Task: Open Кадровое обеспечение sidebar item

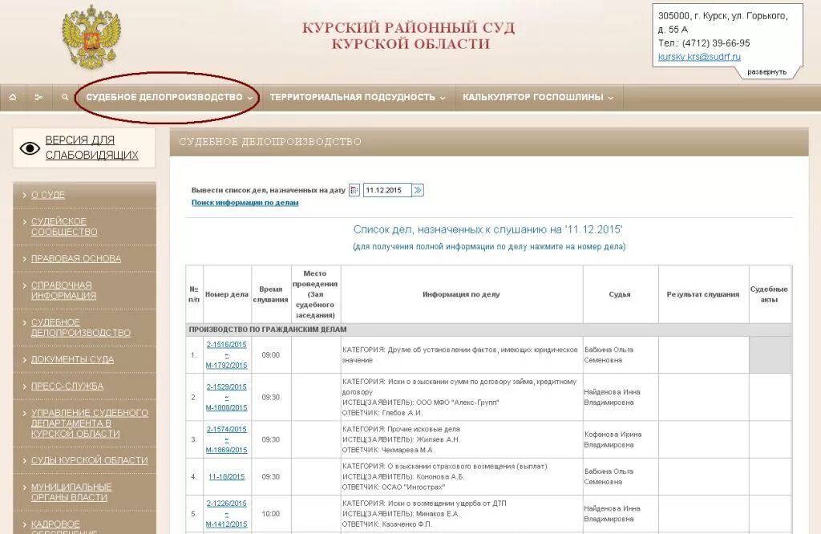Action: pos(64,527)
